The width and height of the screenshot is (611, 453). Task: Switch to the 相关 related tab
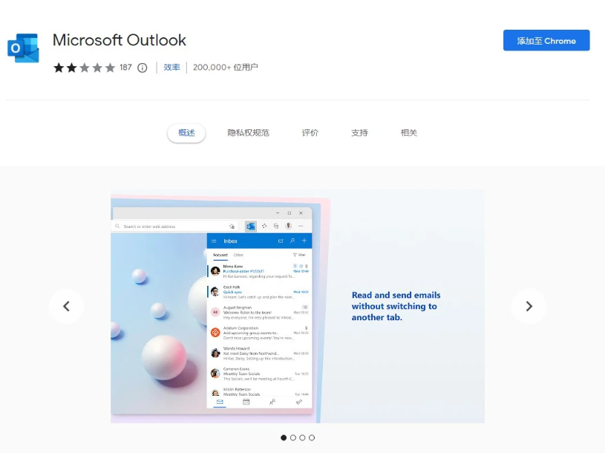[409, 133]
